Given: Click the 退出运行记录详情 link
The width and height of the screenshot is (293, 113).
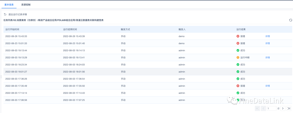Looking at the screenshot, I should tap(18, 14).
